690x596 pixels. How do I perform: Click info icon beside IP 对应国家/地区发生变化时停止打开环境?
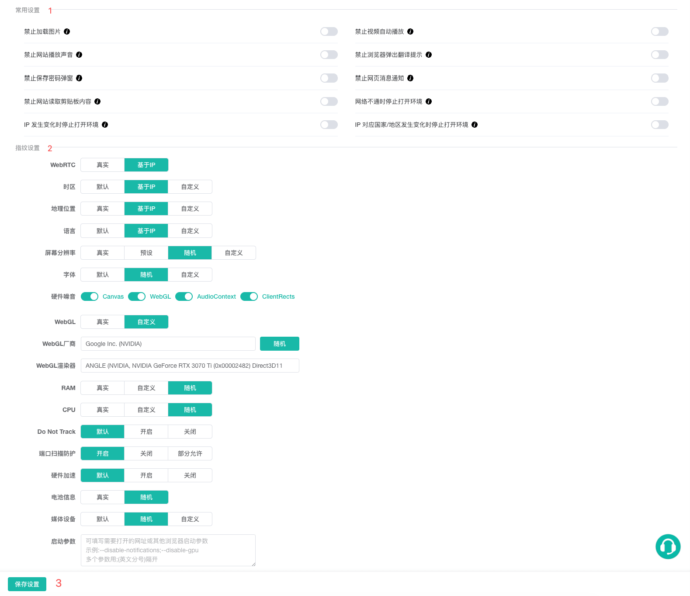click(x=475, y=125)
